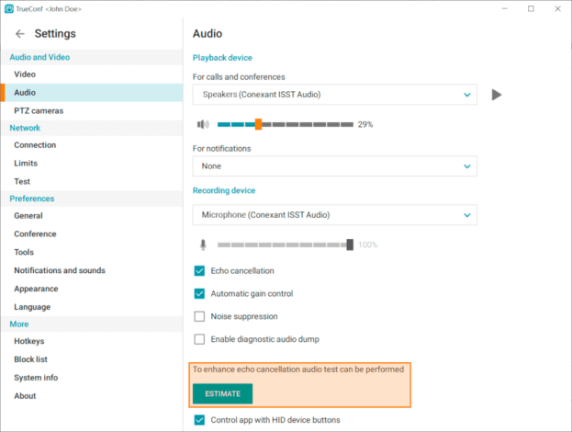Open the About page
This screenshot has width=572, height=432.
92,396
